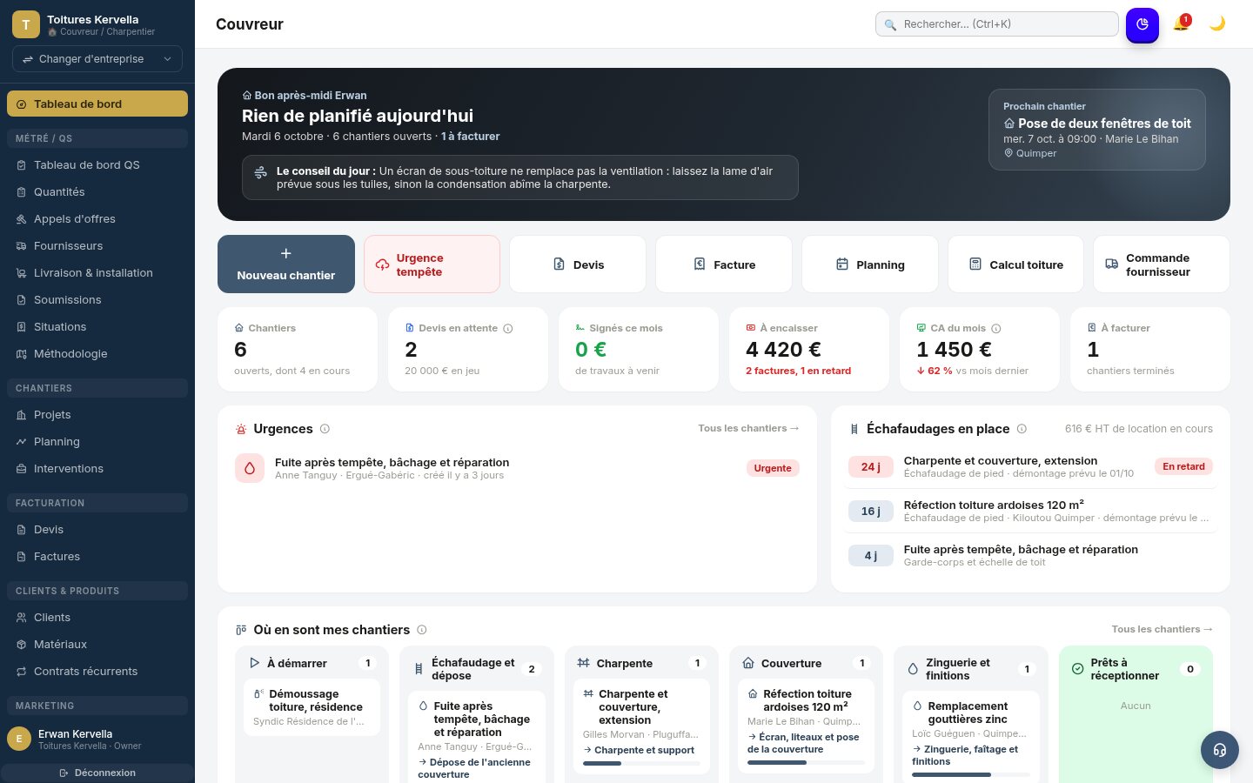
Task: Click the truck icon on Commande fournisseur
Action: click(1112, 264)
